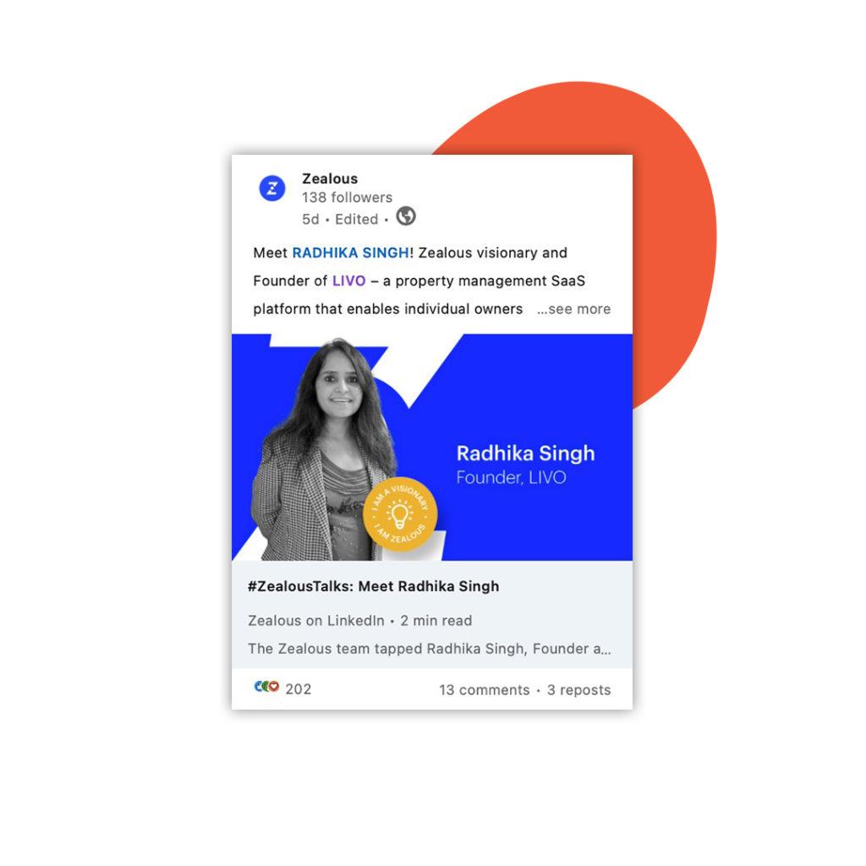
Task: Open the 3 reposts link
Action: point(578,690)
